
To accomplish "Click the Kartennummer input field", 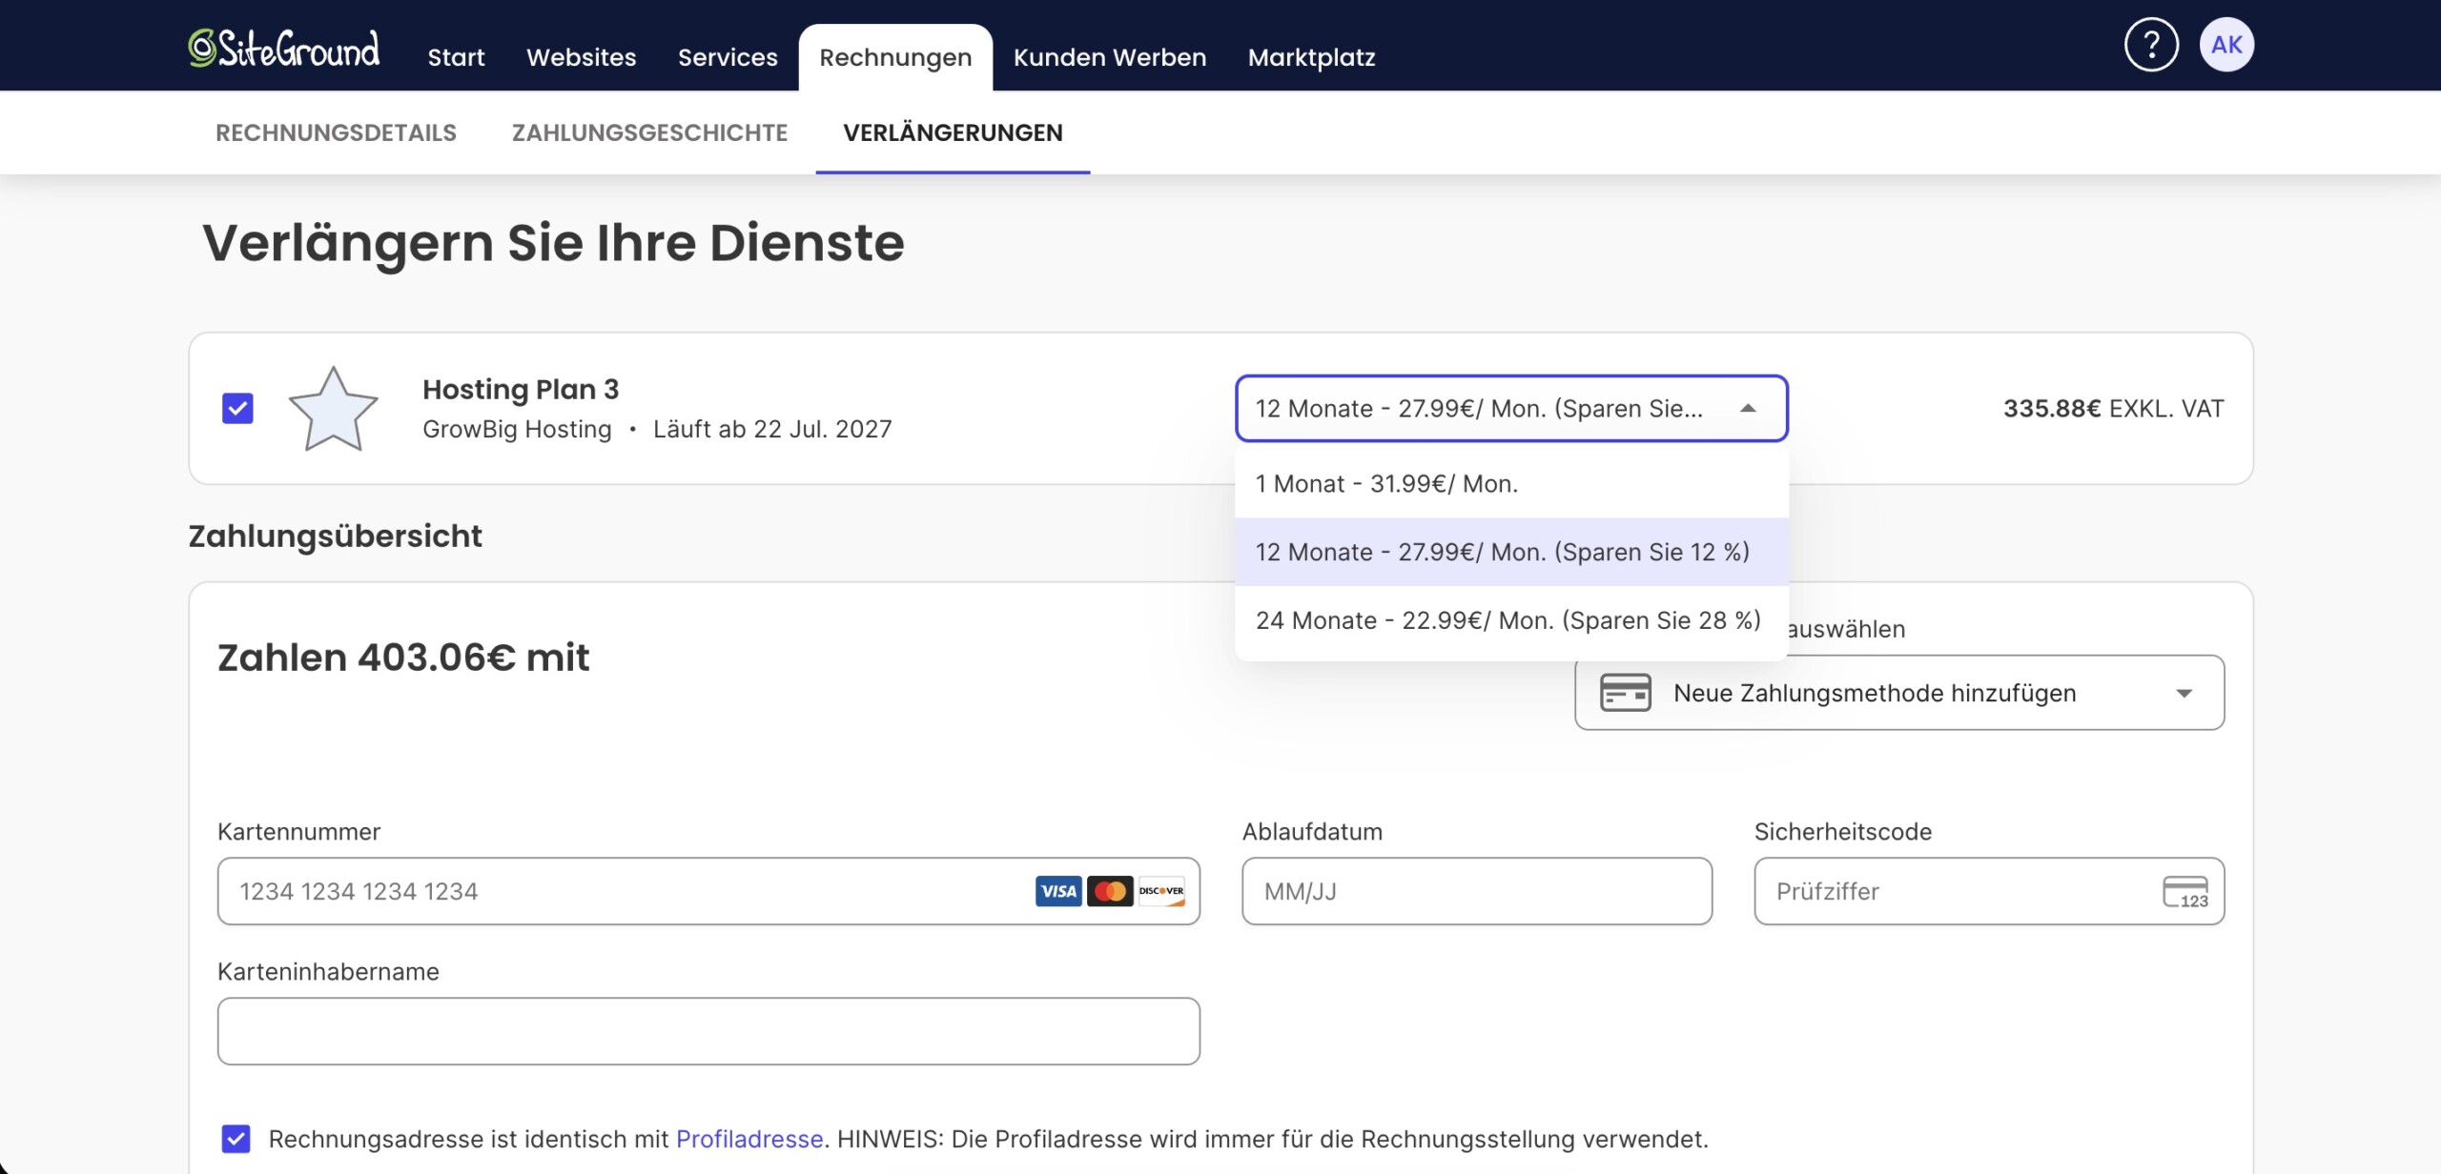I will tap(708, 891).
